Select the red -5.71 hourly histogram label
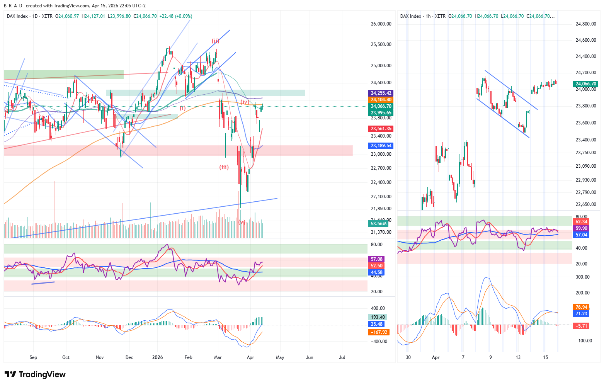Image resolution: width=604 pixels, height=386 pixels. [582, 326]
